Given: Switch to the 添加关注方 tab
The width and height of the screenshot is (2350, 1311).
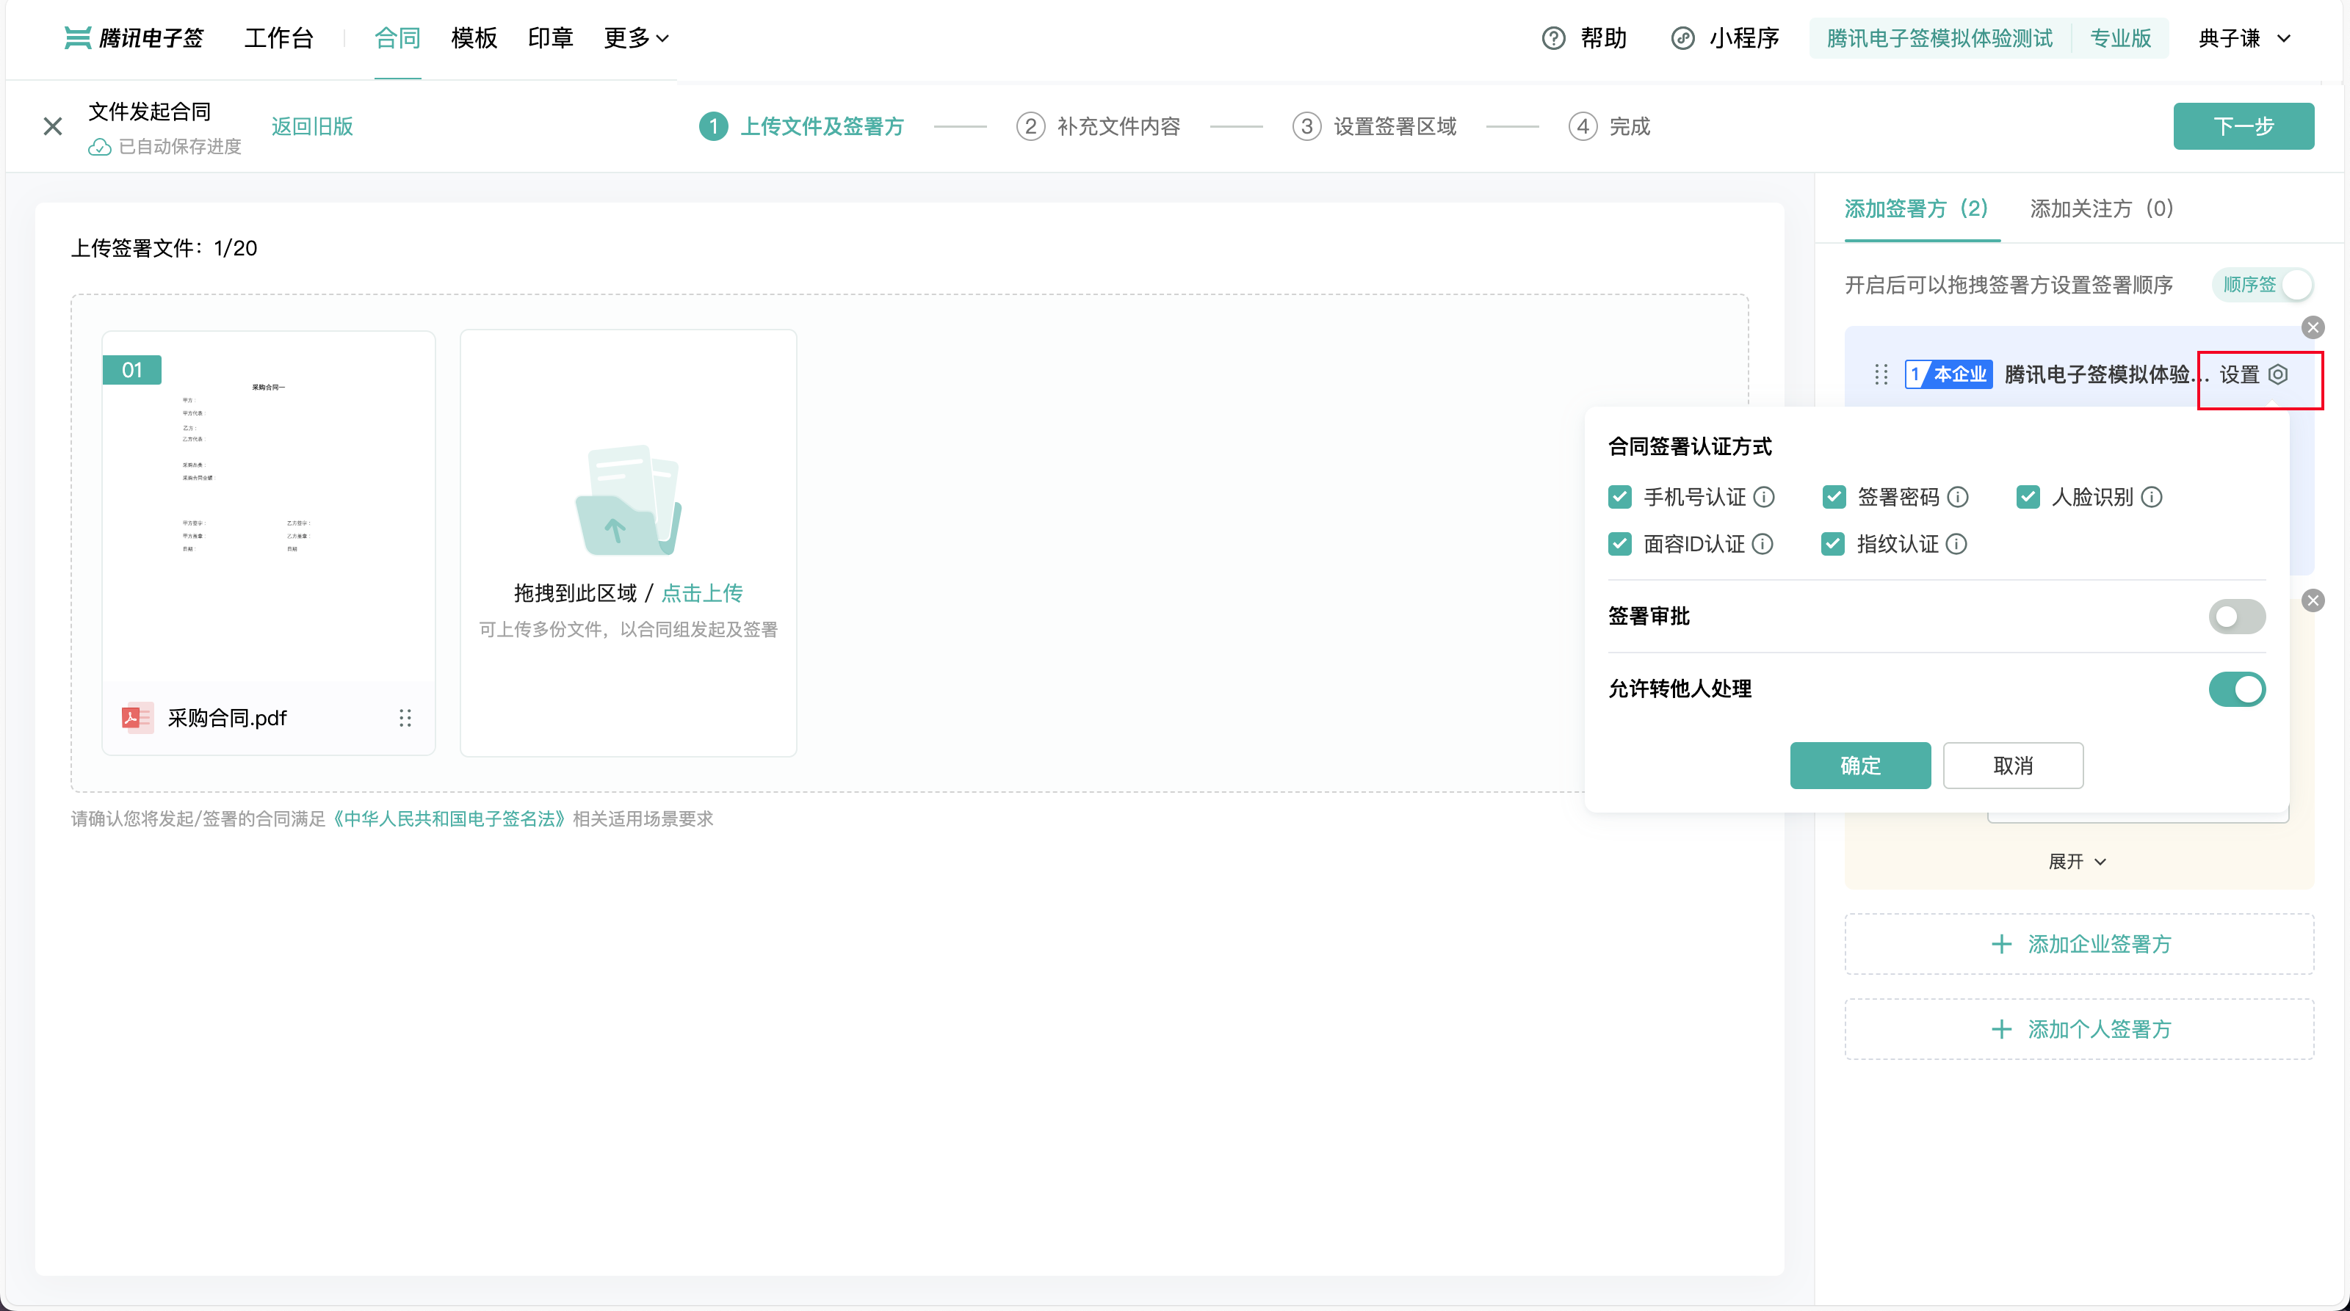Looking at the screenshot, I should pos(2101,208).
